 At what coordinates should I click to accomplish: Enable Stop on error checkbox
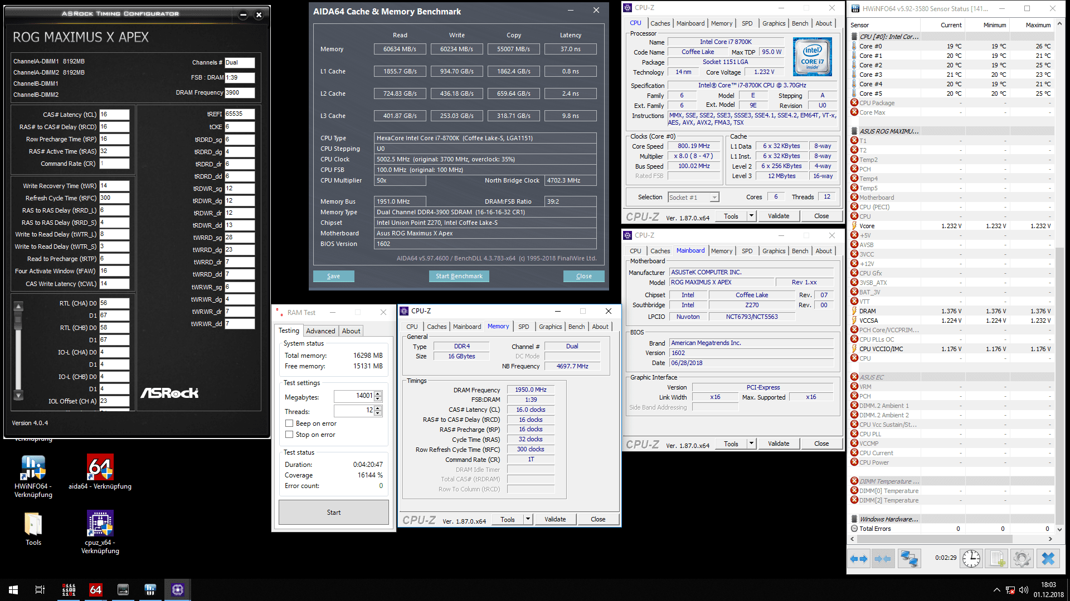click(289, 435)
